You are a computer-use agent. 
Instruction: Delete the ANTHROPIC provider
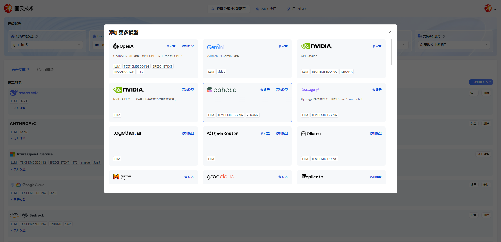click(486, 123)
